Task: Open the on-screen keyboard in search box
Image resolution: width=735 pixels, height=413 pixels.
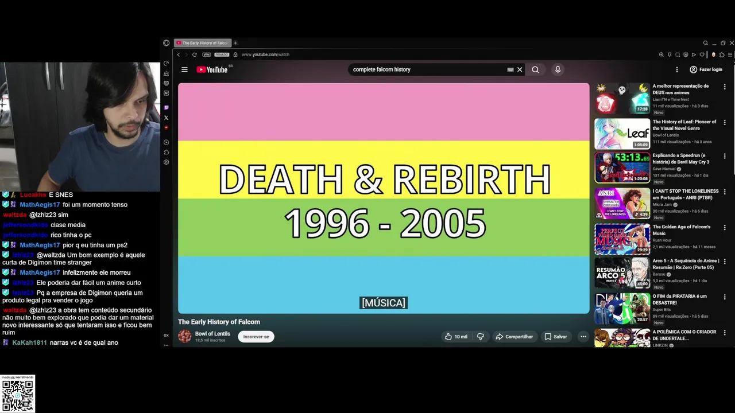Action: click(x=510, y=69)
